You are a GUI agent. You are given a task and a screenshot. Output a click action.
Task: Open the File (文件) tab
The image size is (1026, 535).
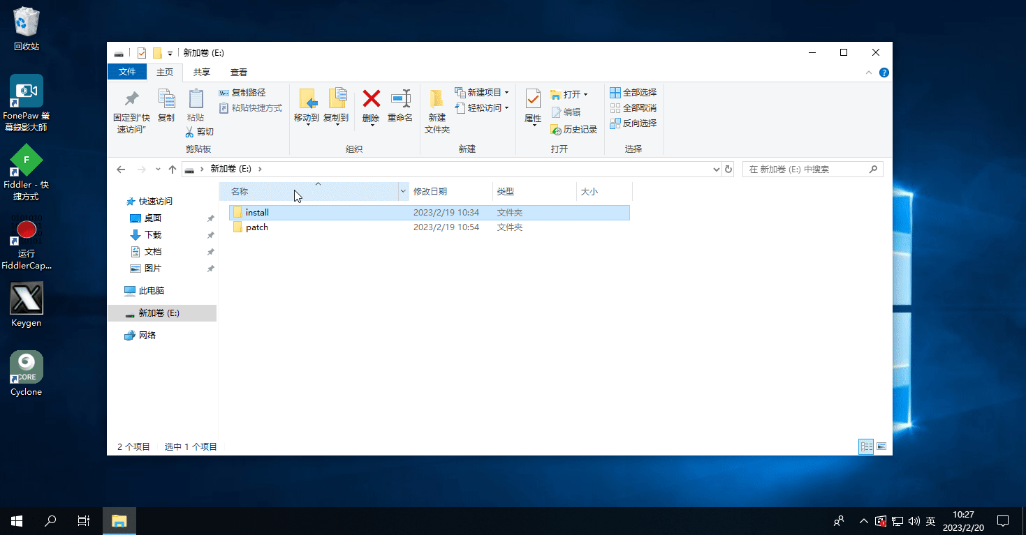[x=127, y=72]
